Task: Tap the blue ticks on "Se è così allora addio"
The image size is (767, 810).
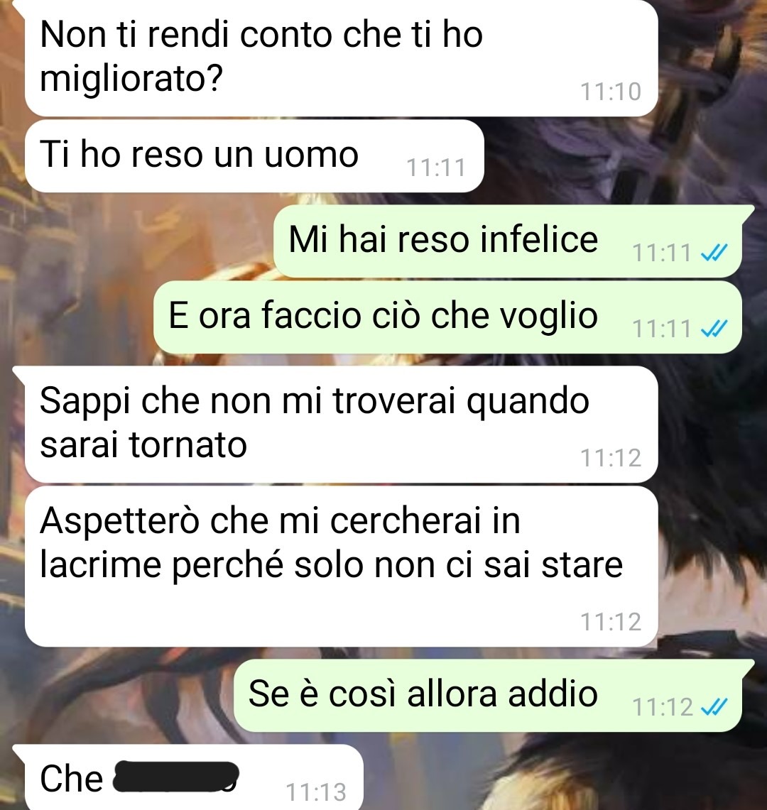Action: pyautogui.click(x=714, y=706)
